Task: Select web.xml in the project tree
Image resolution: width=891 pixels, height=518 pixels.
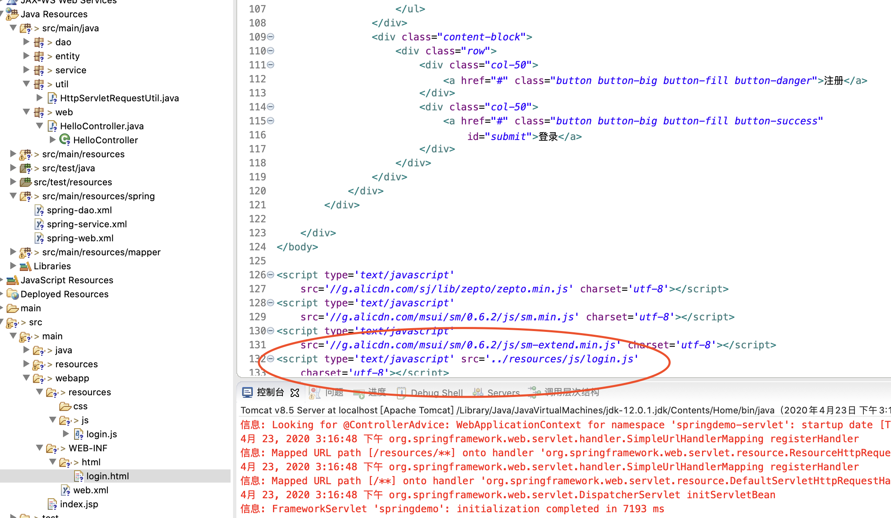Action: click(x=91, y=490)
